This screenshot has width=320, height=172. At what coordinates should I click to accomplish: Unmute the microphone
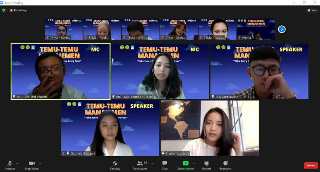(10, 164)
